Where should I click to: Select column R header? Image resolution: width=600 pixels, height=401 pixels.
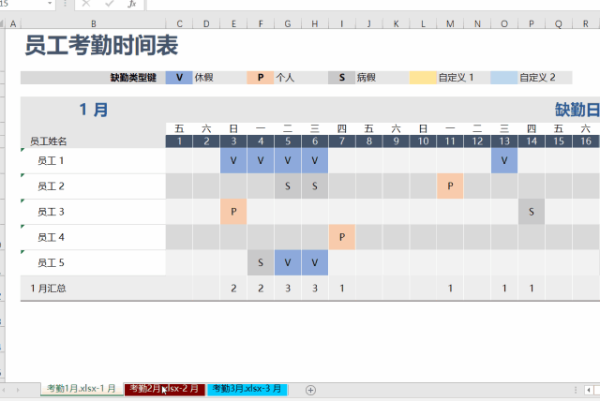[585, 23]
